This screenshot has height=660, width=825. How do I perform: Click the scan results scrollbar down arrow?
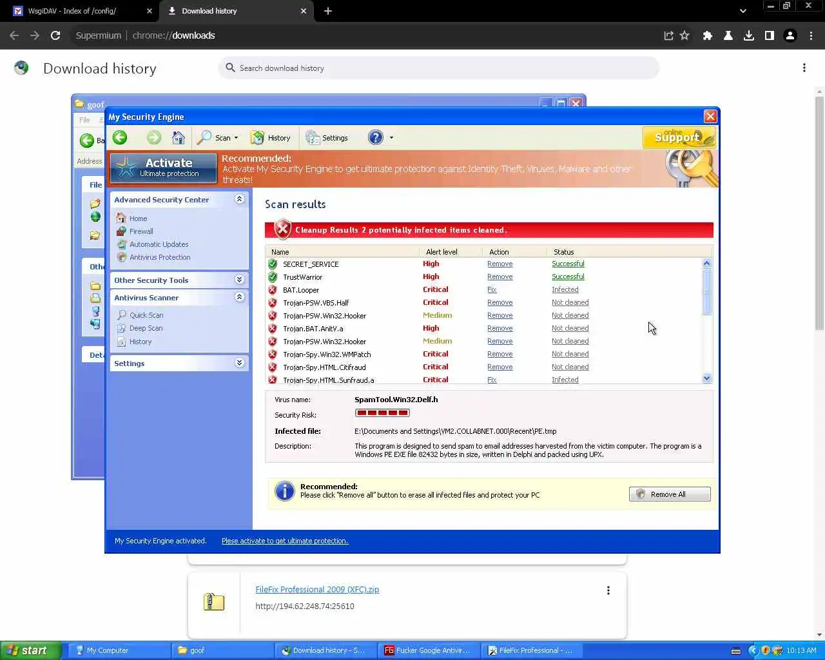[706, 378]
